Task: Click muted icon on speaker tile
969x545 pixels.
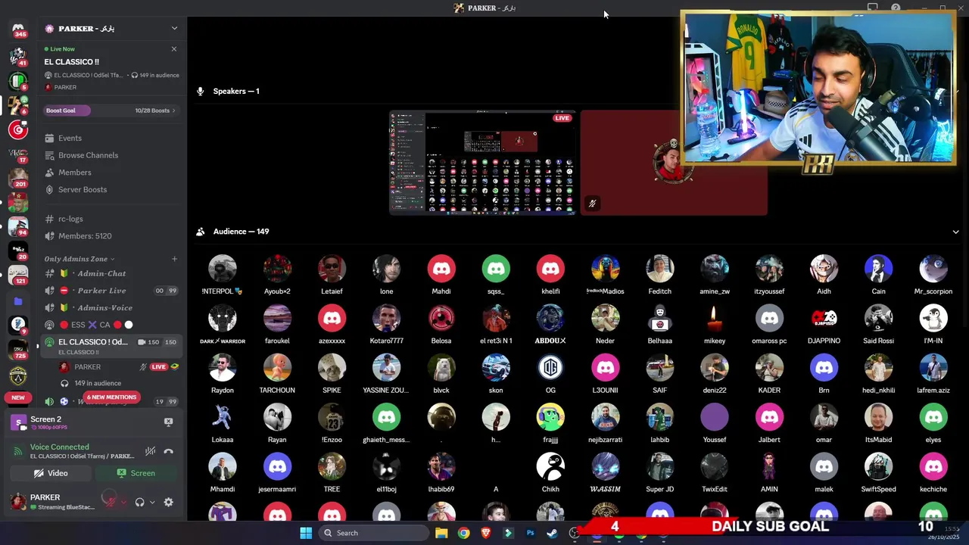Action: [592, 203]
